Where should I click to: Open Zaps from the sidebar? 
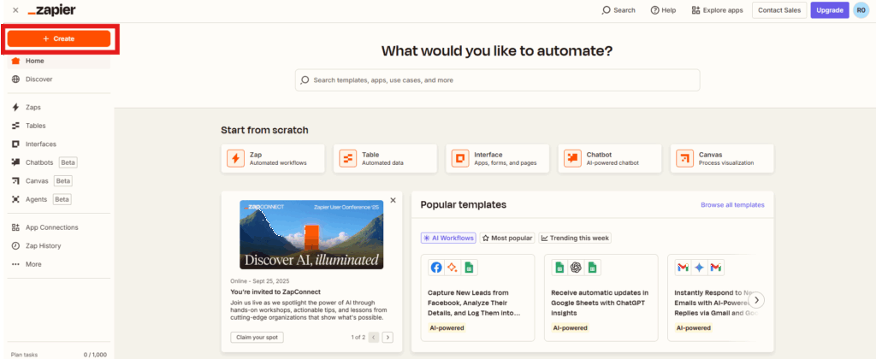coord(59,107)
